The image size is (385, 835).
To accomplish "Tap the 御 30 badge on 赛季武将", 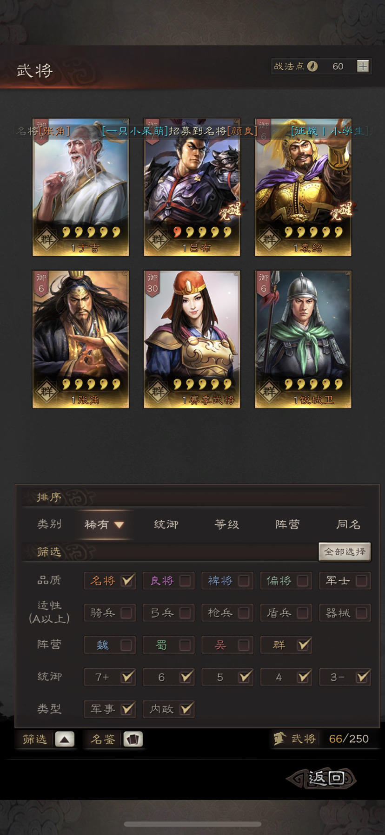I will coord(153,283).
